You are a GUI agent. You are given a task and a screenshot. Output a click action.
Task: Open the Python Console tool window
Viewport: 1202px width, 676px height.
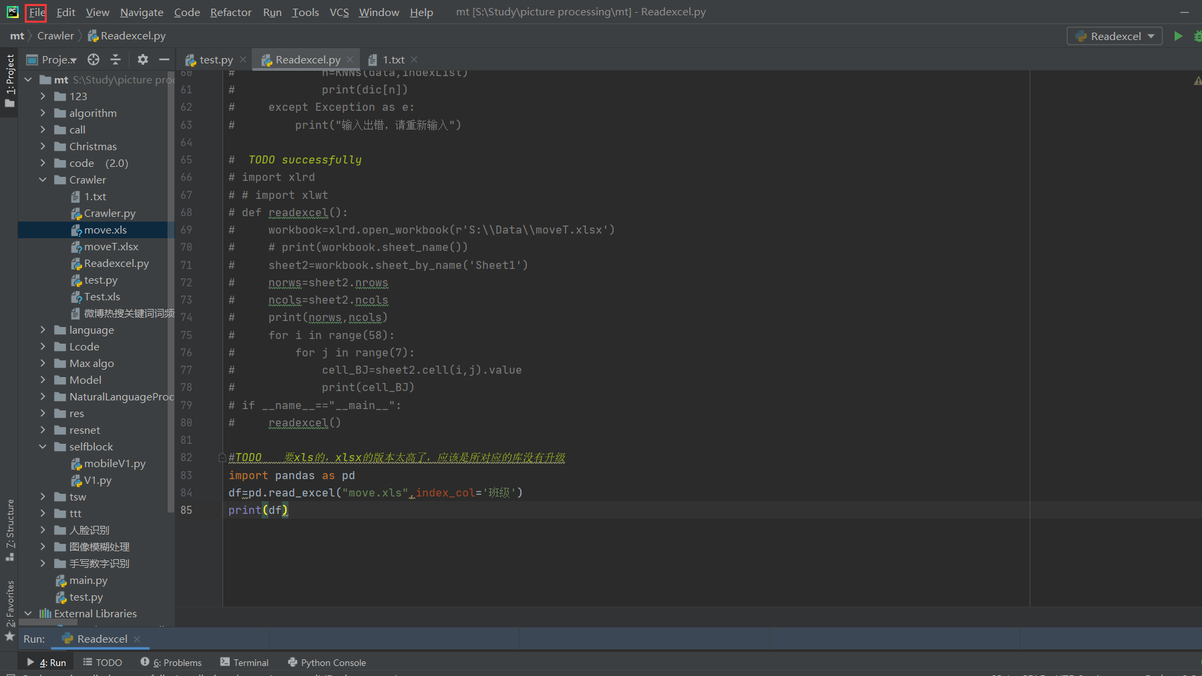tap(327, 662)
